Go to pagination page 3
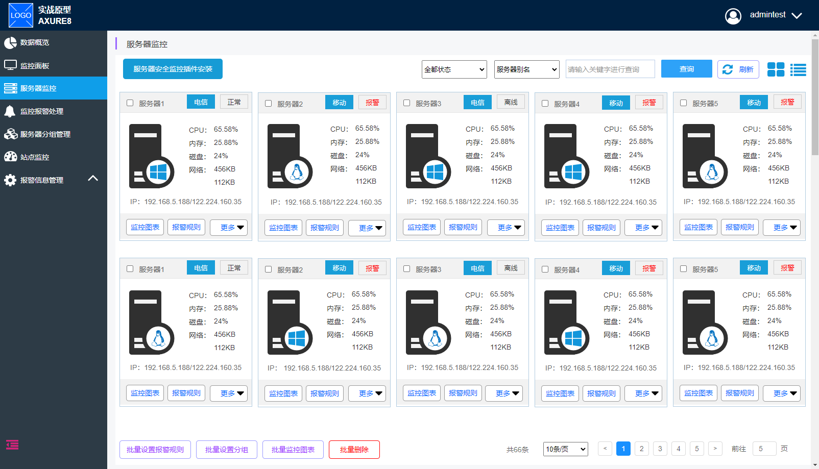This screenshot has height=469, width=819. point(660,449)
